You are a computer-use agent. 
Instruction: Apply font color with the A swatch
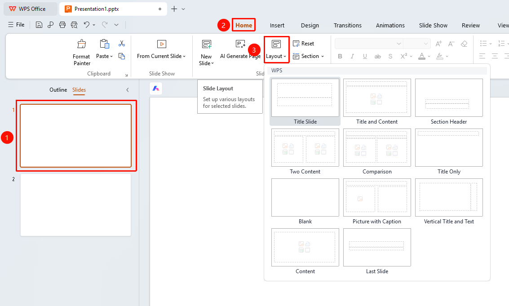(x=422, y=56)
